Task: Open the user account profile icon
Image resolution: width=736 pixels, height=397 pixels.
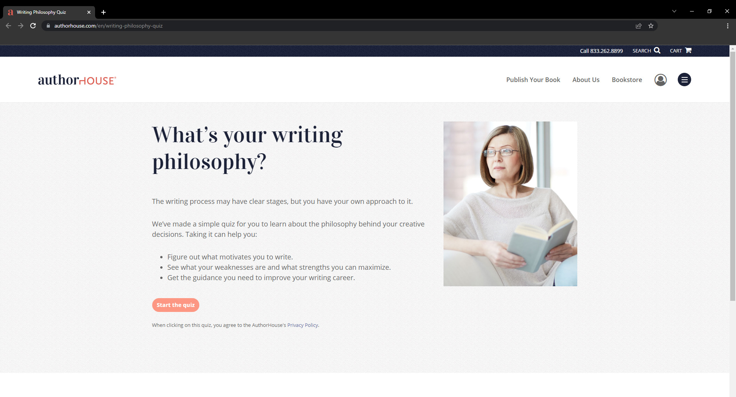Action: pos(660,80)
